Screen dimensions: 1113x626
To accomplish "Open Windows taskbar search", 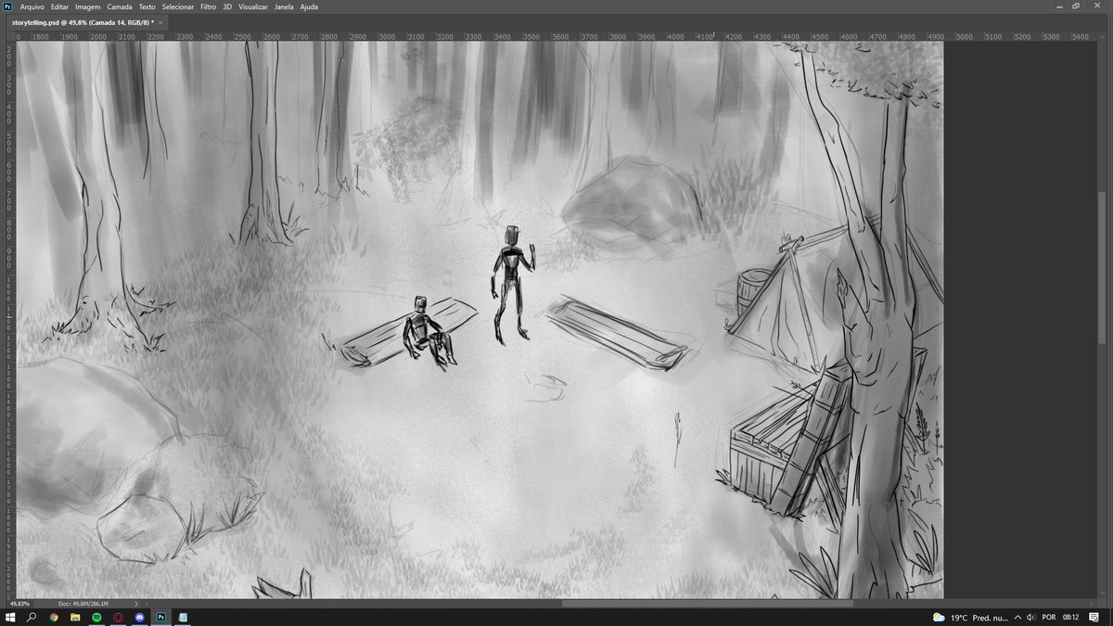I will (x=32, y=617).
